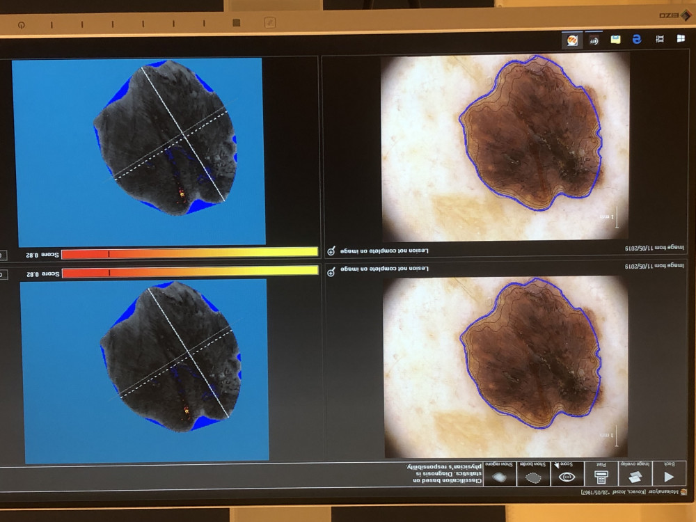Click the Moleanalyzer patient title text

click(630, 492)
